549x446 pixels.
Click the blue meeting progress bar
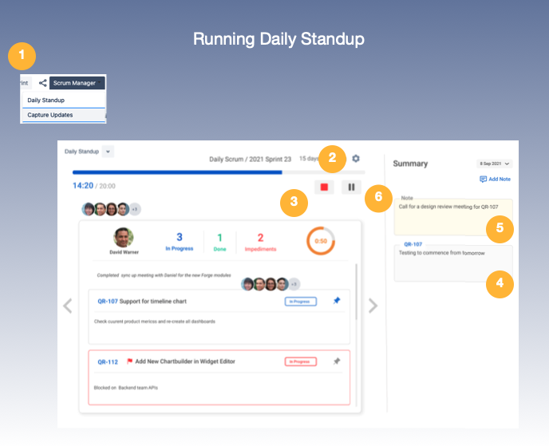[176, 172]
